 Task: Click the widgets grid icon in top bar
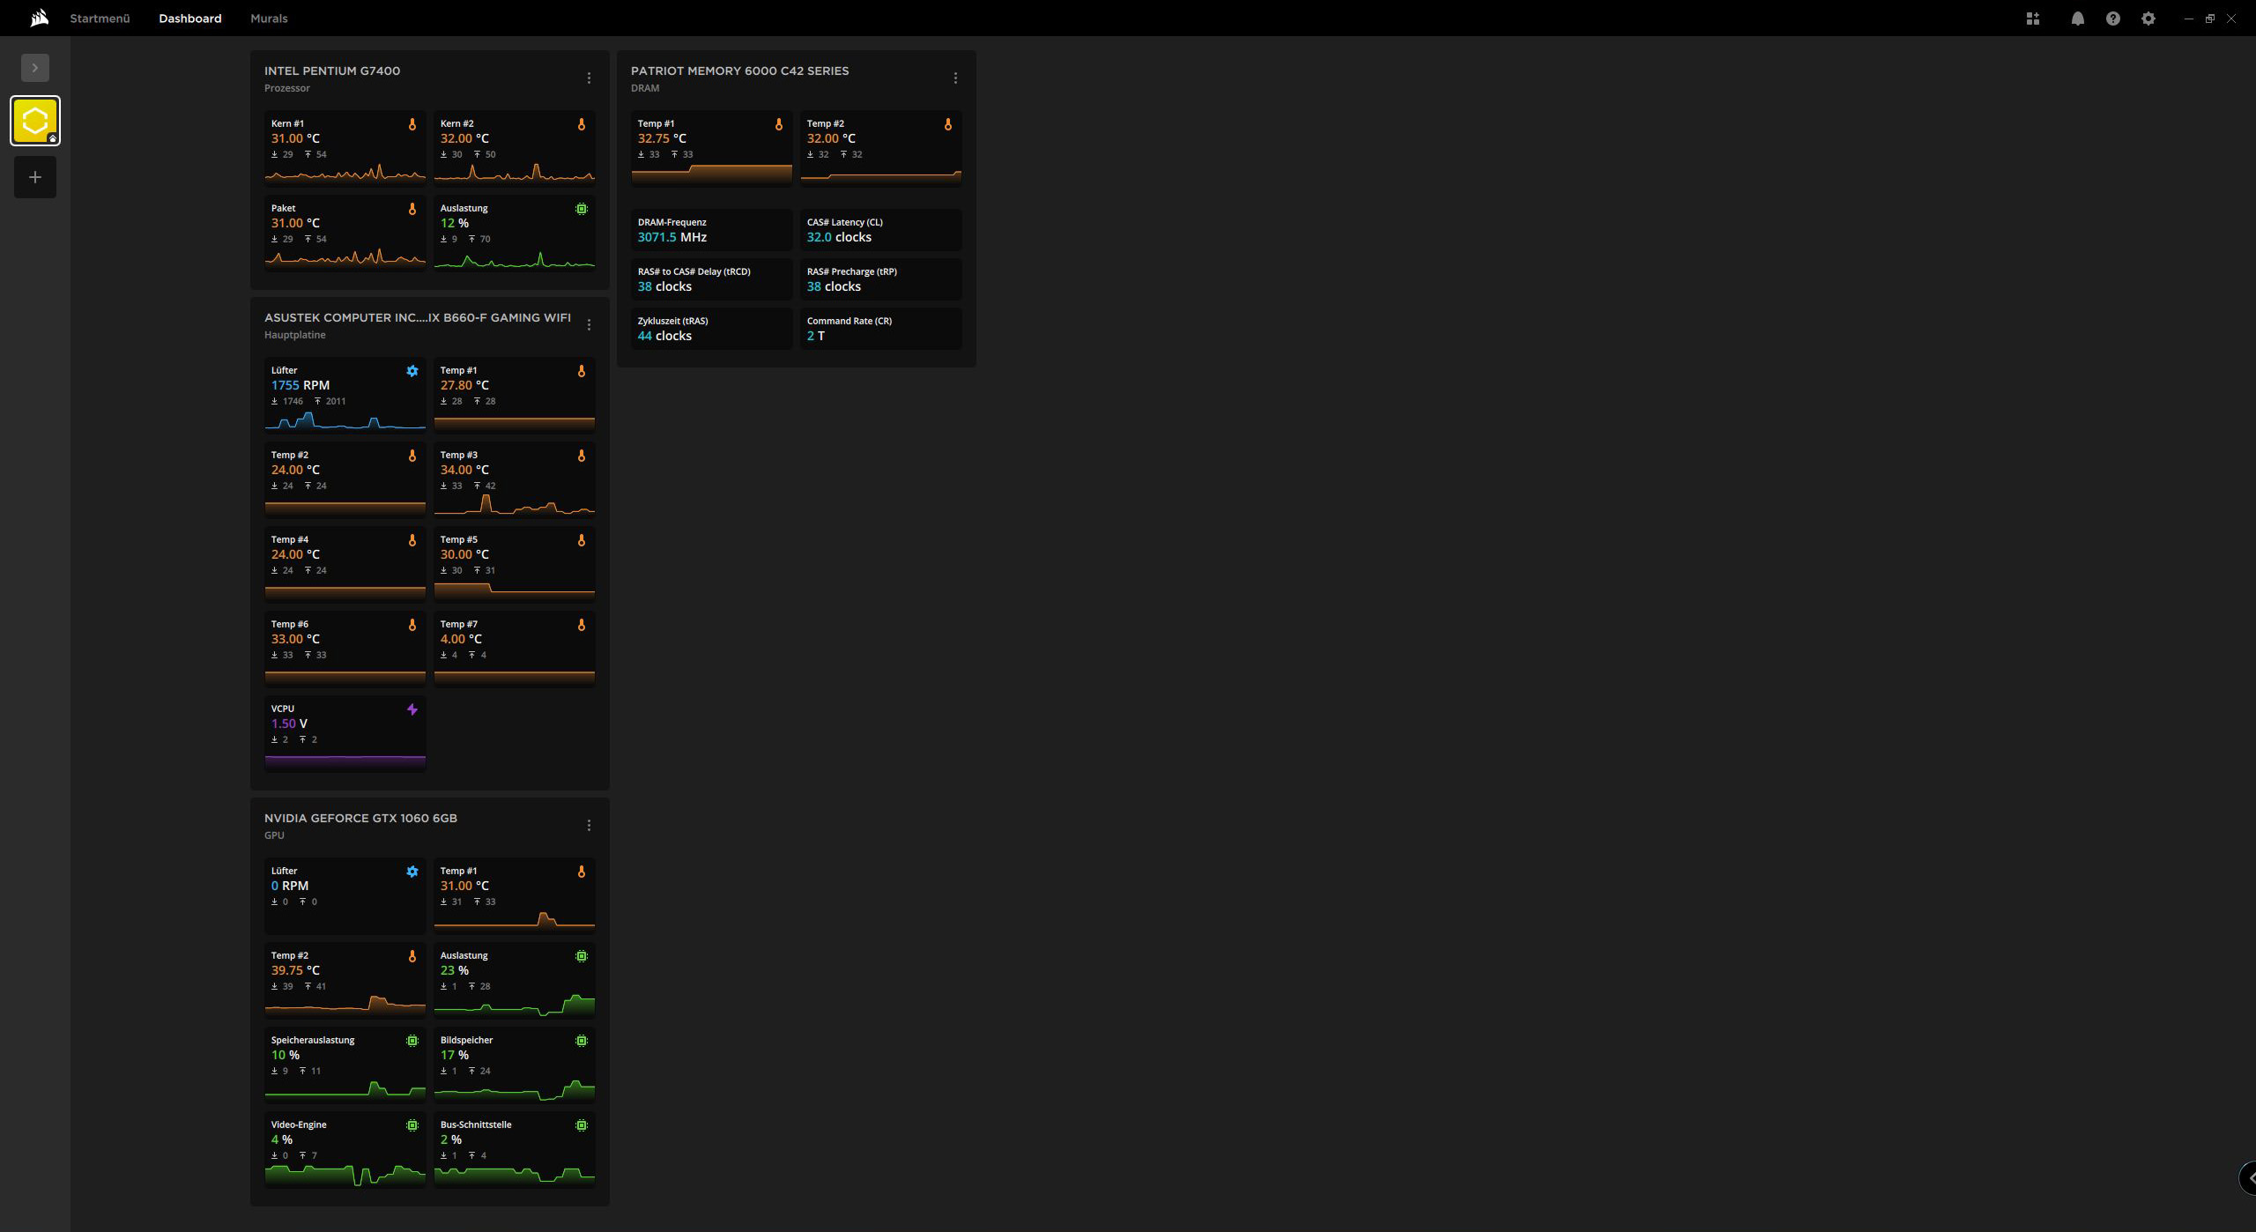(x=2032, y=19)
